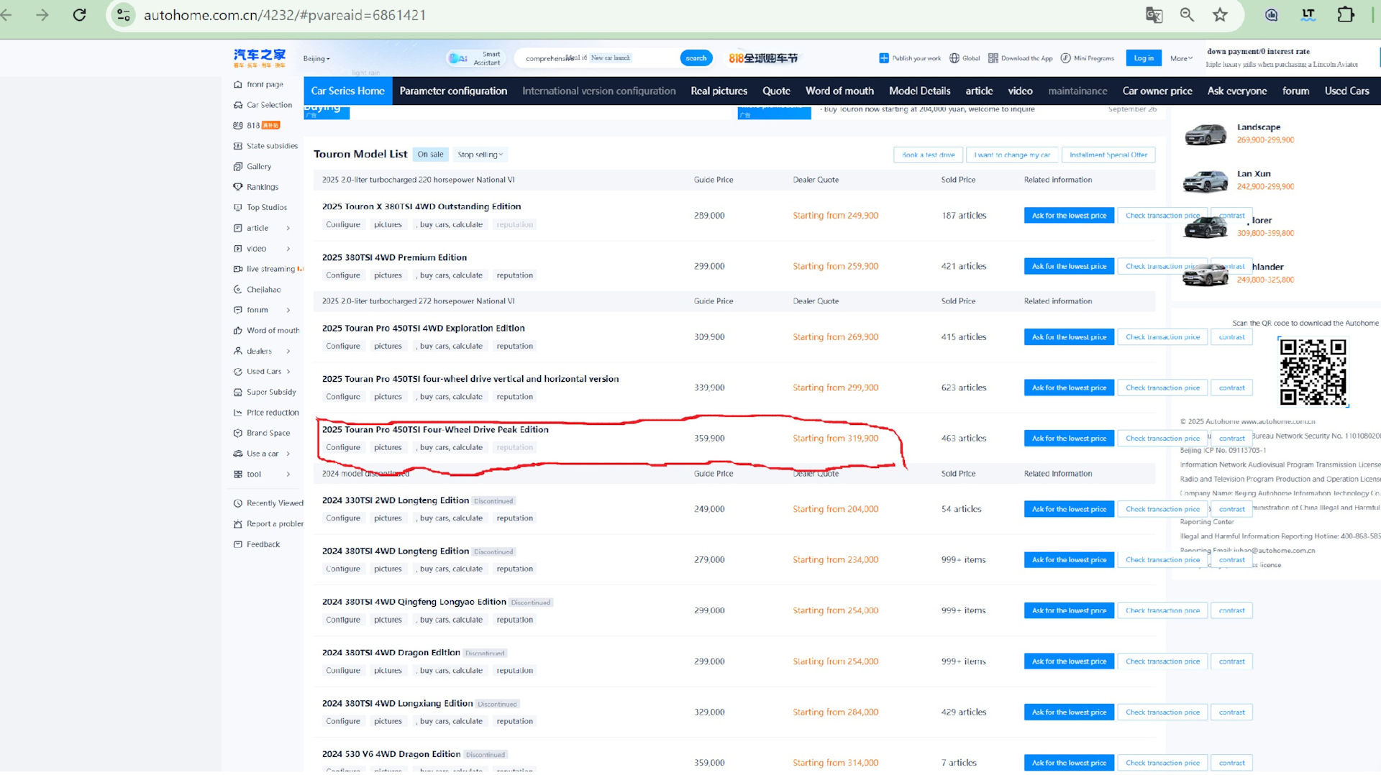Screen dimensions: 1381x775
Task: Open the Super Subsidy sidebar icon
Action: 238,393
